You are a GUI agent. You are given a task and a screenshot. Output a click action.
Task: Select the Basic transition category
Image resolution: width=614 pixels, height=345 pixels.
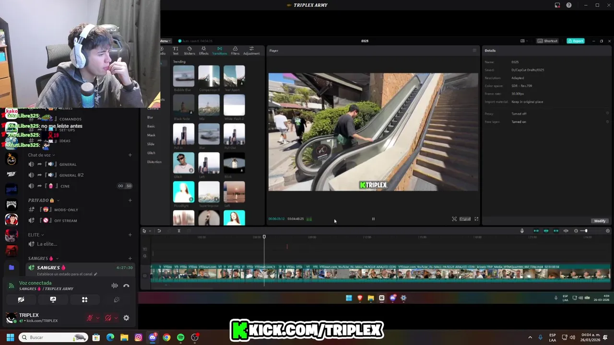pyautogui.click(x=151, y=126)
